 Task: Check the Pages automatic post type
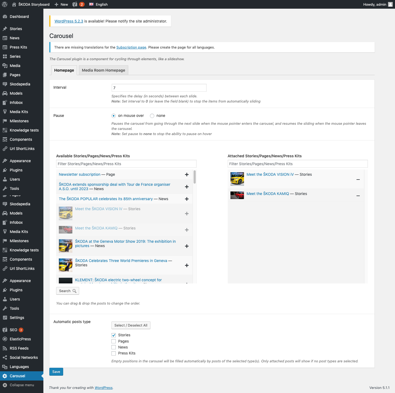tap(114, 341)
